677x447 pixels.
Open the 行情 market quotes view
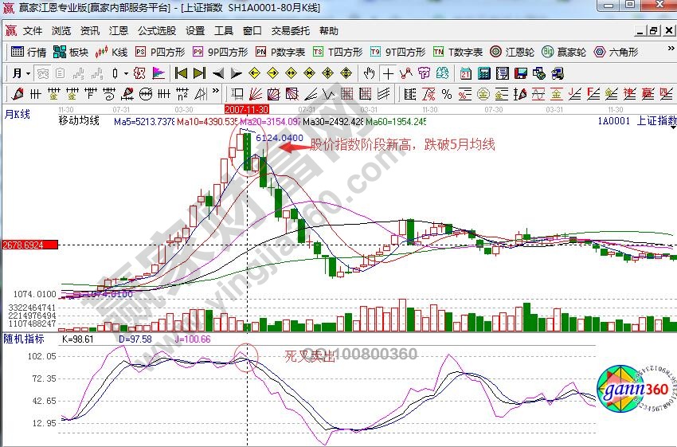pyautogui.click(x=29, y=52)
